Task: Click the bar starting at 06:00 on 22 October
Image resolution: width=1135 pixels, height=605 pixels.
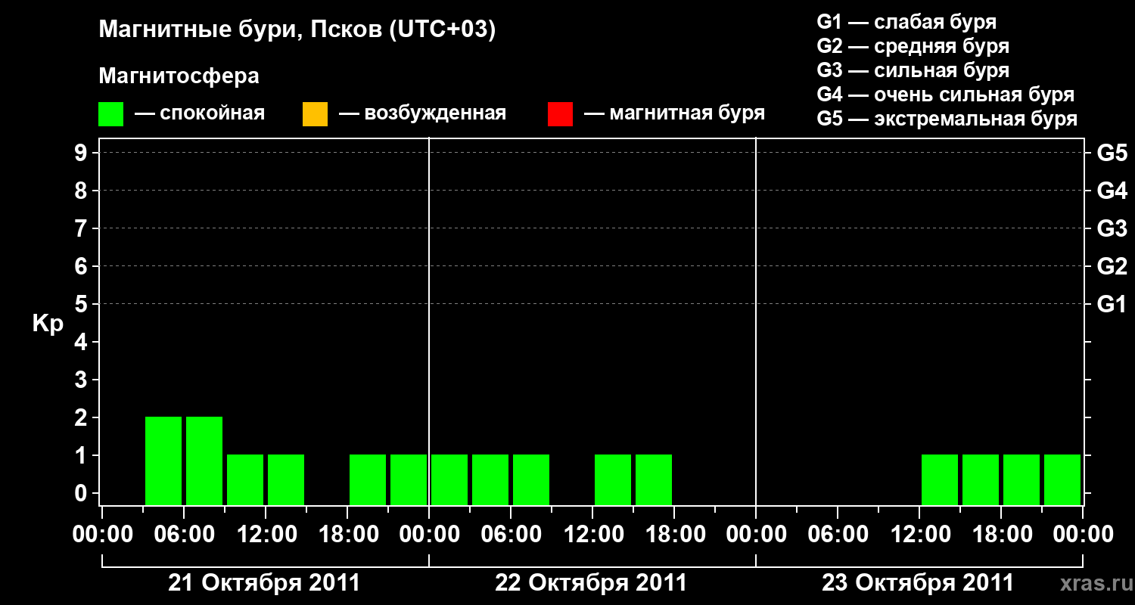Action: (x=531, y=479)
